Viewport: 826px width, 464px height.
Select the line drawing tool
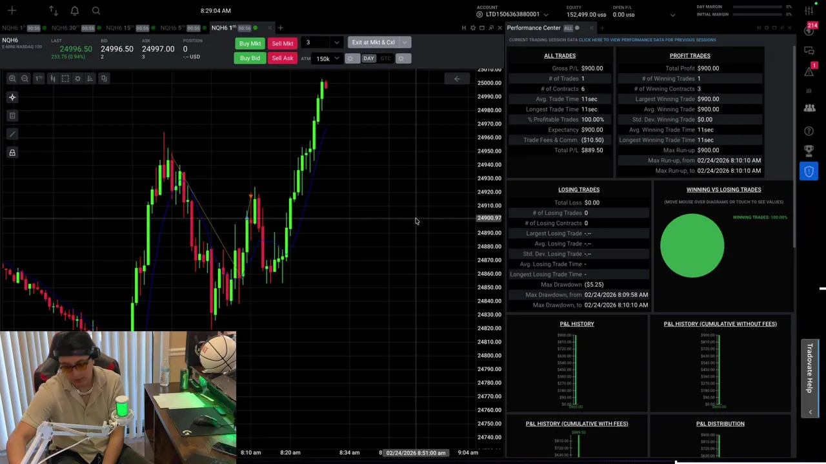12,134
